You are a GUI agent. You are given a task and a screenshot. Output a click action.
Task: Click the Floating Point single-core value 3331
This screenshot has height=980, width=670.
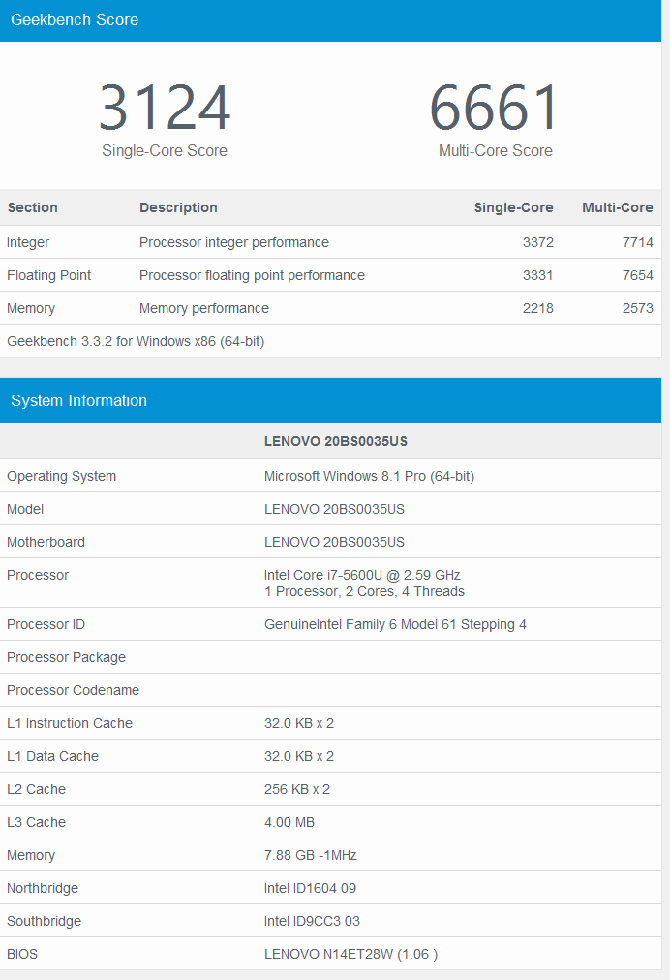pos(537,275)
